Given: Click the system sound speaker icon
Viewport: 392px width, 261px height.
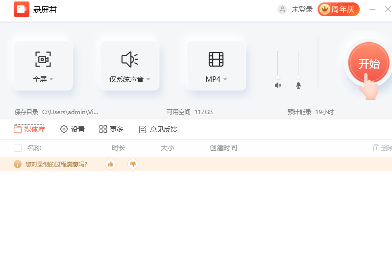Looking at the screenshot, I should (130, 59).
